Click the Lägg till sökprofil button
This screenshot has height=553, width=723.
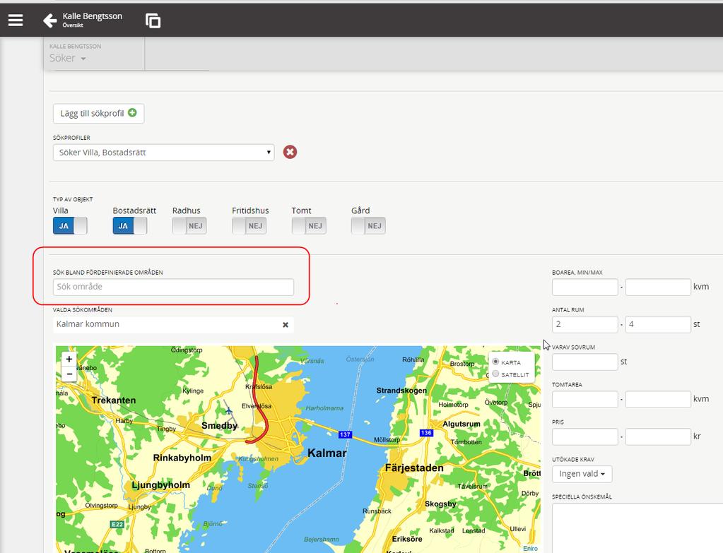99,114
